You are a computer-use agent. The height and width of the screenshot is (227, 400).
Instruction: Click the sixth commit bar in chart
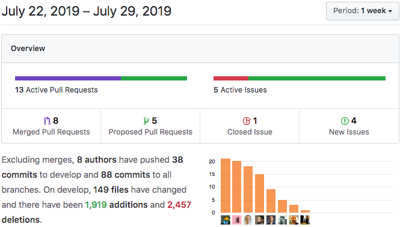[282, 206]
